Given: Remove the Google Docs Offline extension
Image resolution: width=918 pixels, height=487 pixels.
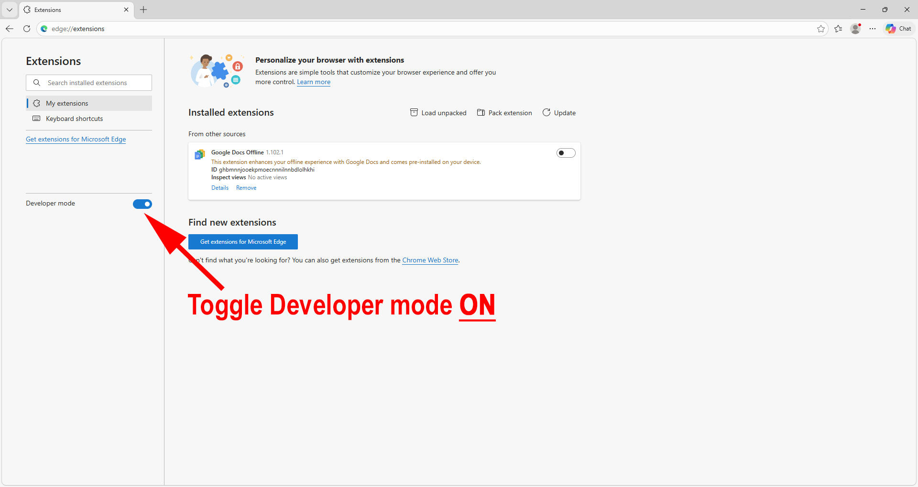Looking at the screenshot, I should pos(246,188).
